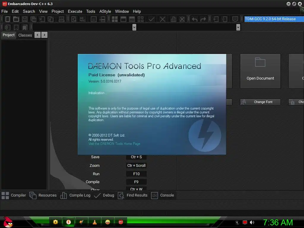The width and height of the screenshot is (304, 228).
Task: Click the Undo arrow toolbar icon
Action: [x=194, y=19]
